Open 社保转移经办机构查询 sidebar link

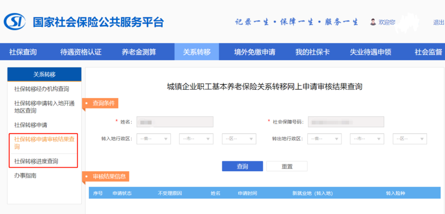(42, 89)
